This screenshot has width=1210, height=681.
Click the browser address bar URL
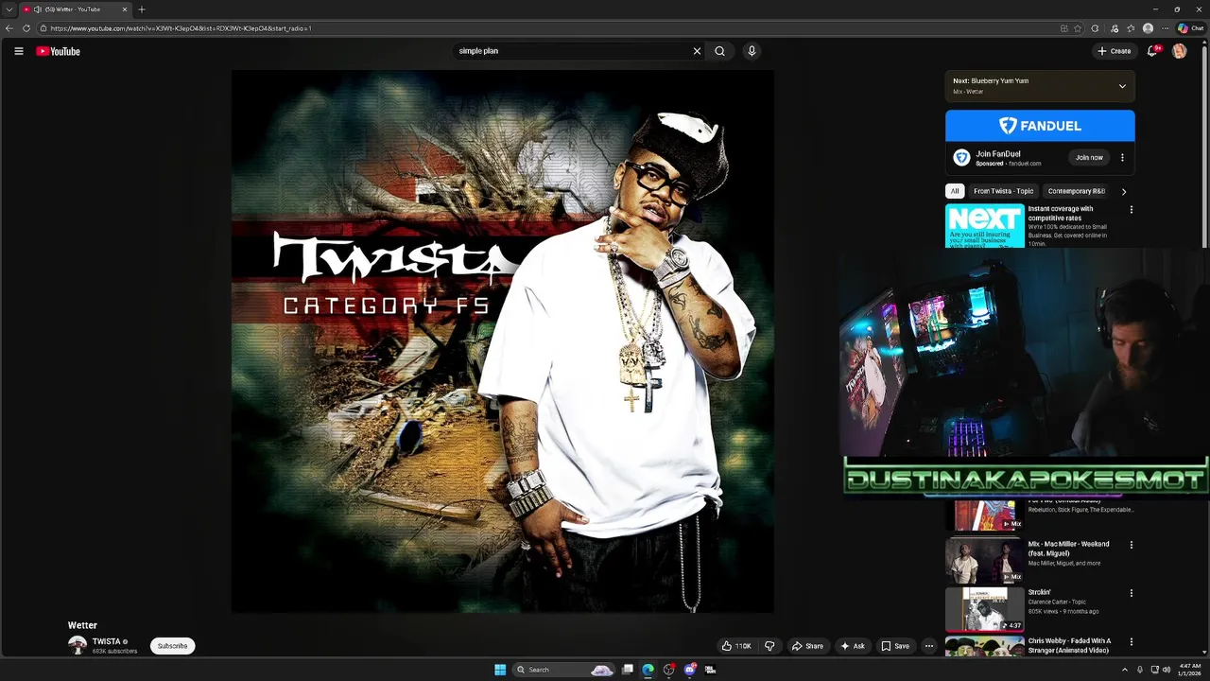(180, 28)
